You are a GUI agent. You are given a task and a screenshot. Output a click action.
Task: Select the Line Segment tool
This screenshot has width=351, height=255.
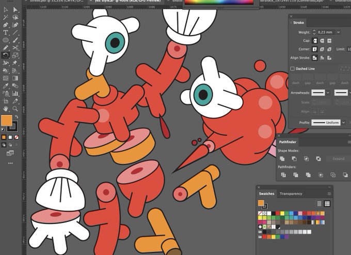pyautogui.click(x=15, y=33)
